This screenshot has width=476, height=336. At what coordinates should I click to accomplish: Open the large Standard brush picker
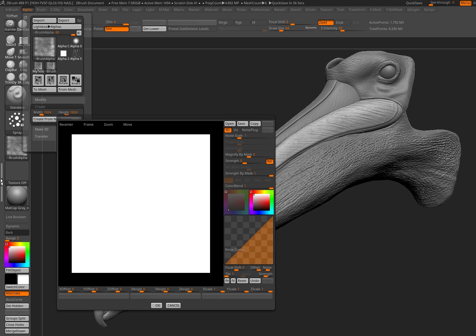click(x=17, y=98)
